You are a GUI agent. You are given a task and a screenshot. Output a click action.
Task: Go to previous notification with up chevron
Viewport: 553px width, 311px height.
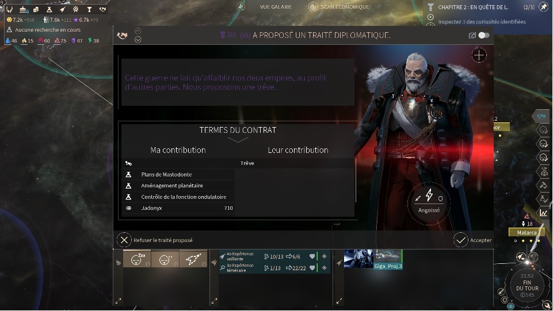[138, 31]
